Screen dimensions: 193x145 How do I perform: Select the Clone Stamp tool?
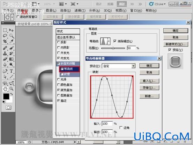coord(5,53)
